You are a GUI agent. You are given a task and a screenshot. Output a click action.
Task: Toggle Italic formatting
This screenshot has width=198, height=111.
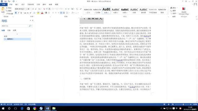tap(19, 13)
